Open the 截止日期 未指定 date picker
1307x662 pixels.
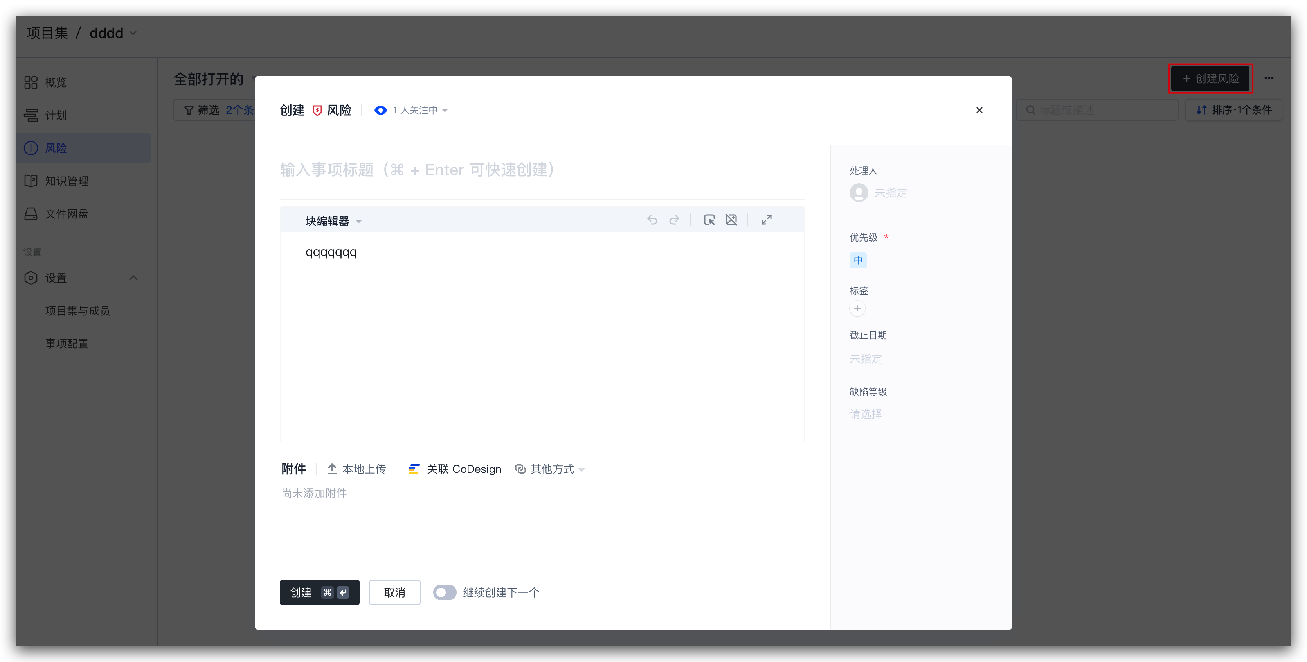(x=866, y=359)
